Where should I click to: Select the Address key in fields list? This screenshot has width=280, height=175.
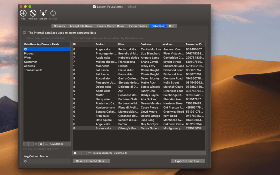(x=47, y=66)
